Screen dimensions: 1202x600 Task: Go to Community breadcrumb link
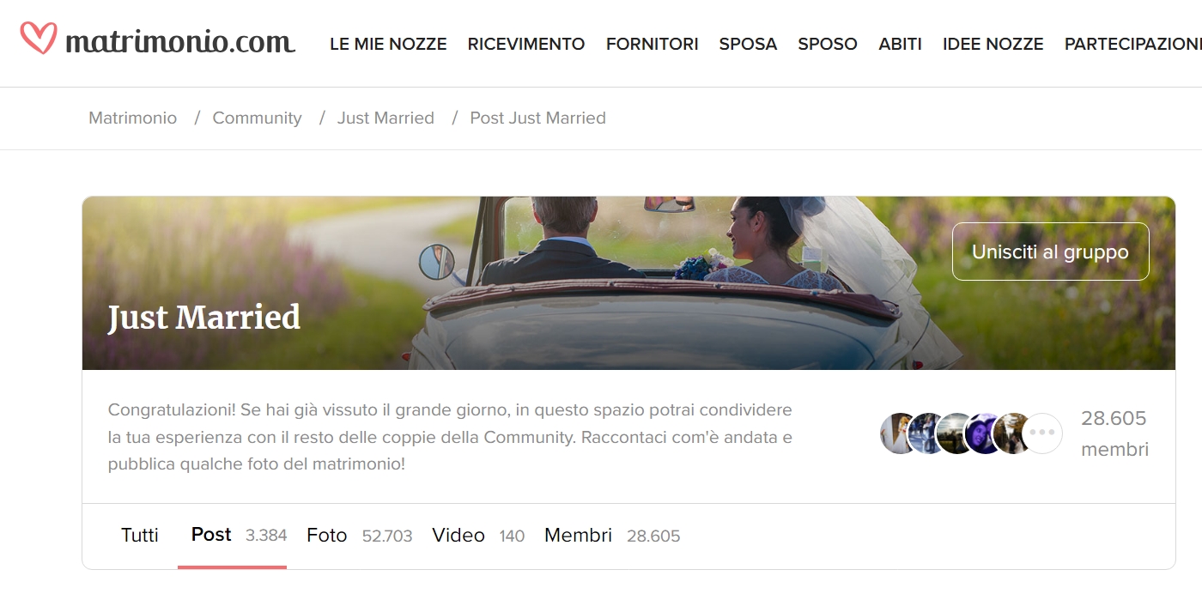tap(258, 118)
